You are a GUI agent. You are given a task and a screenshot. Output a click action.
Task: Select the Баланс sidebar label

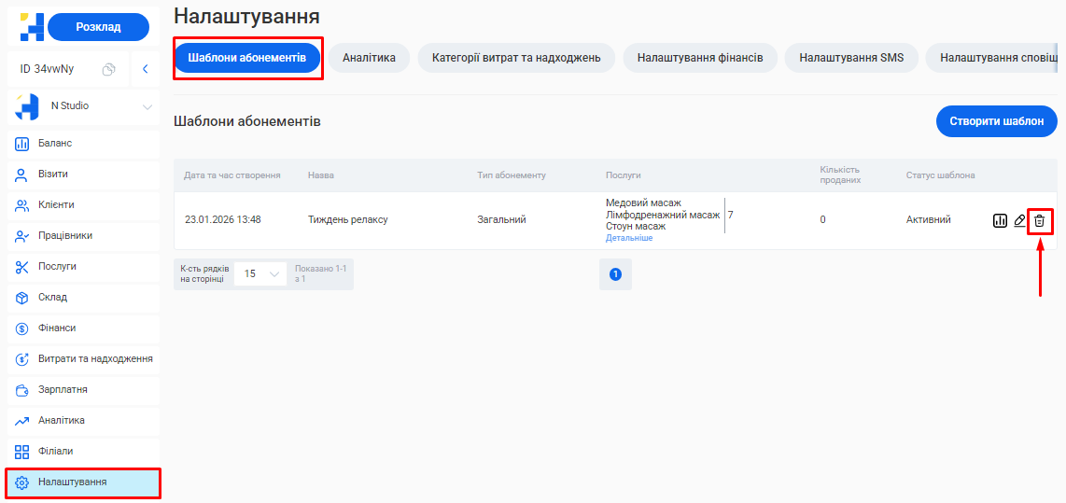55,144
